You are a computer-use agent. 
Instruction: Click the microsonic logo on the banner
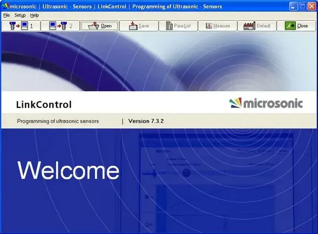[266, 104]
